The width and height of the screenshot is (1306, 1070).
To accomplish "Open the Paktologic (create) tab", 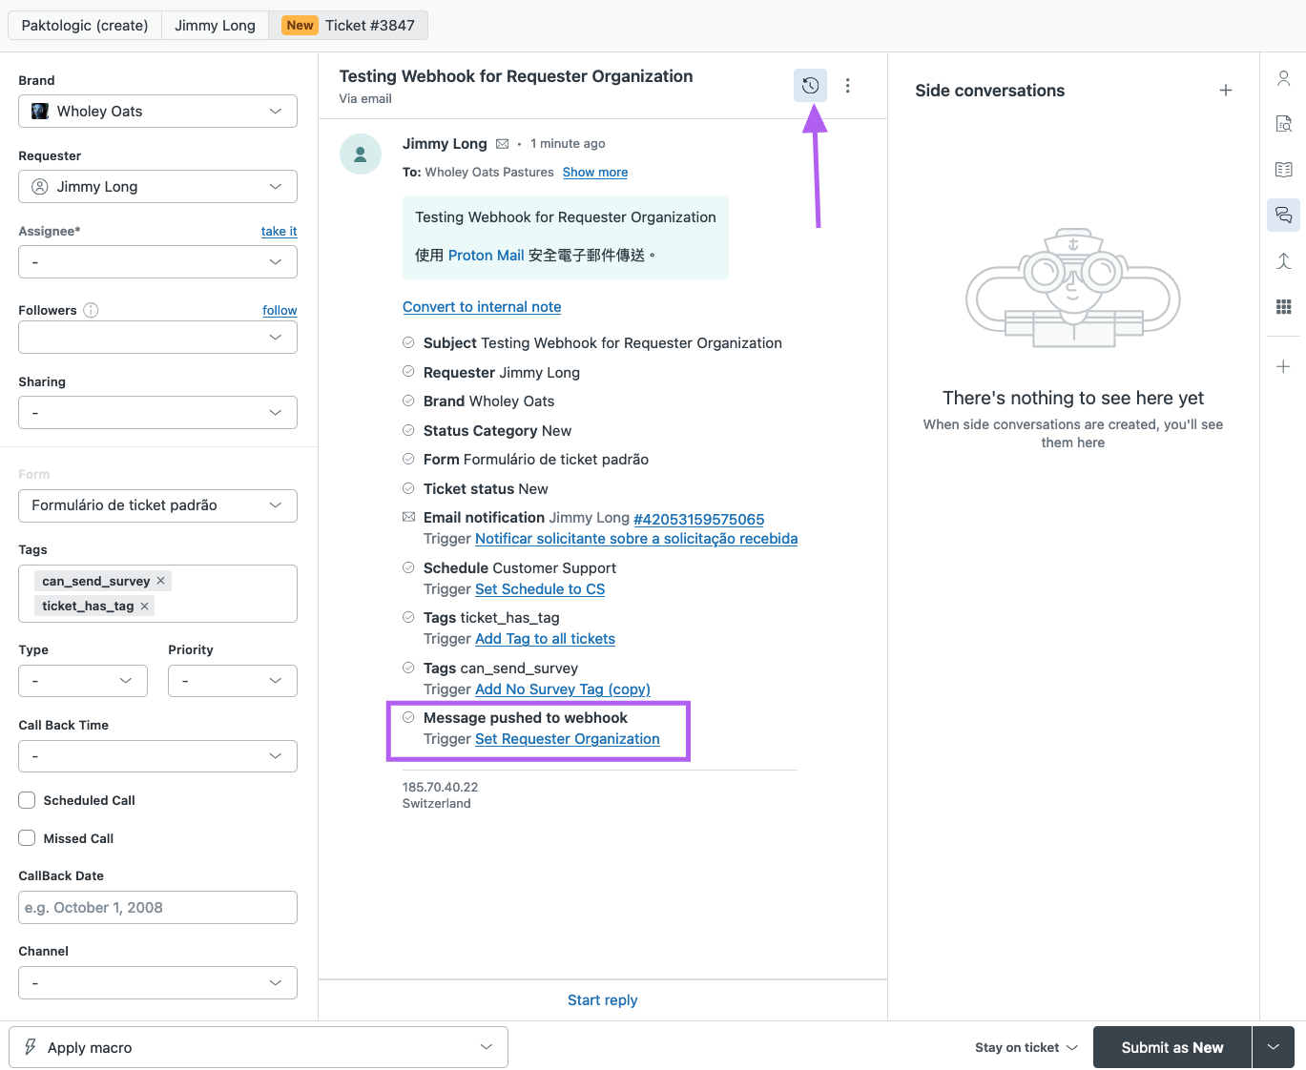I will [84, 25].
